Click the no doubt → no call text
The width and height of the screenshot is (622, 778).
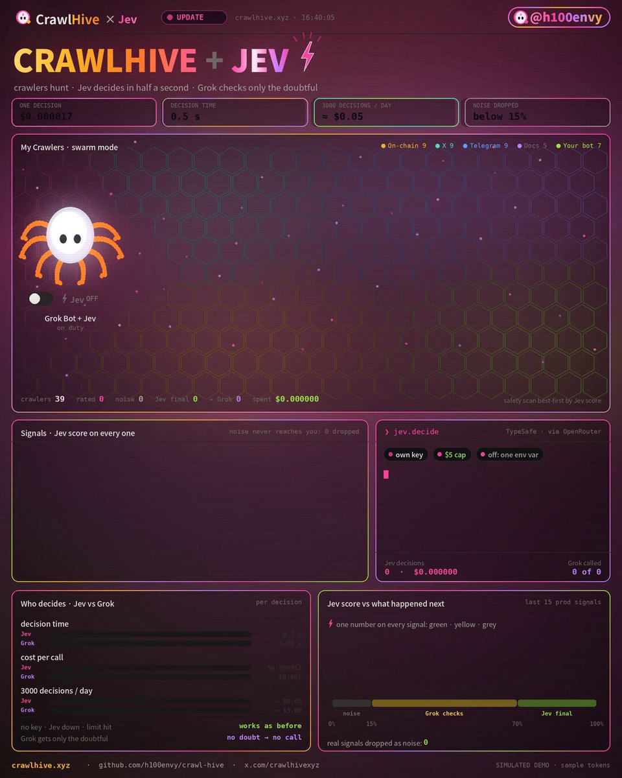264,737
